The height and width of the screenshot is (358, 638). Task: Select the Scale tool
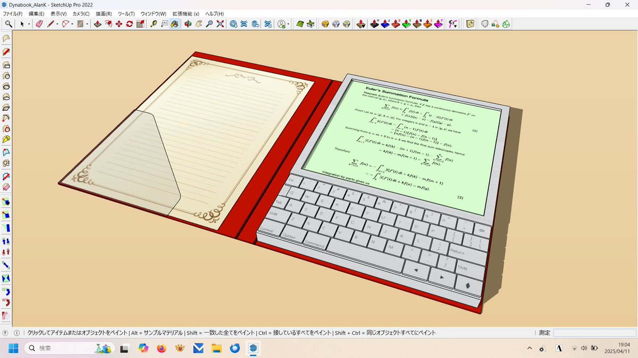pyautogui.click(x=140, y=24)
